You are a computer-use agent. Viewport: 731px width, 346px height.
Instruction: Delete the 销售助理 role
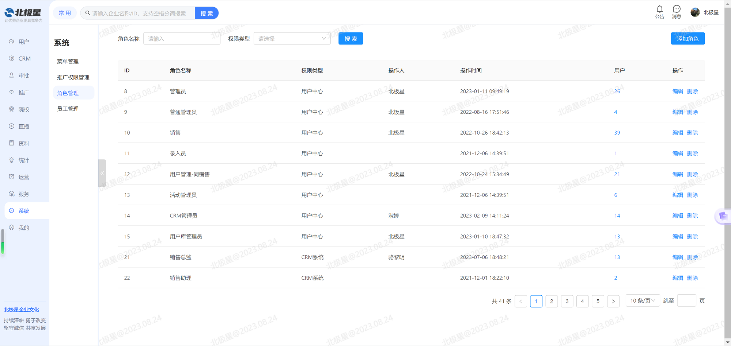click(692, 278)
